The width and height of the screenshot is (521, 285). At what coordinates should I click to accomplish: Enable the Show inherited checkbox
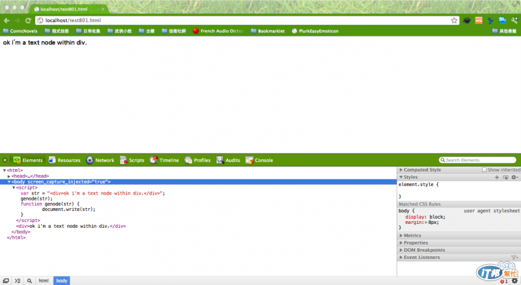484,170
